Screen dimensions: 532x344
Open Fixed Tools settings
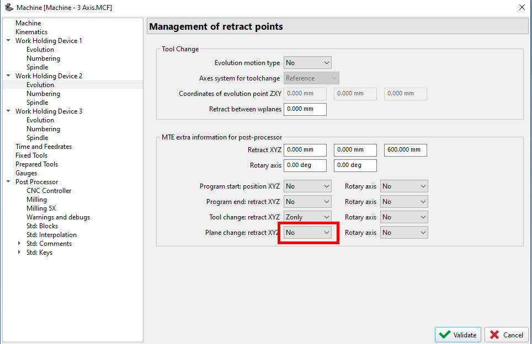coord(31,155)
